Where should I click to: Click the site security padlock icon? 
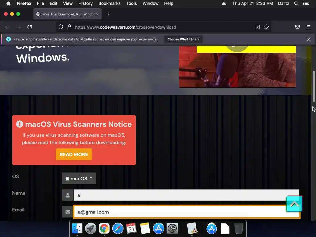click(69, 27)
